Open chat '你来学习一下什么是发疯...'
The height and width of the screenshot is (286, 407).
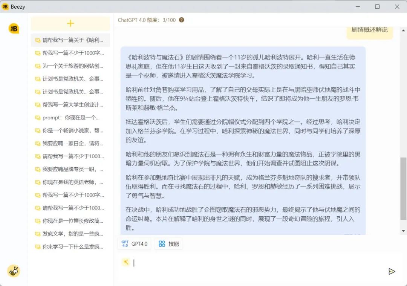[70, 247]
